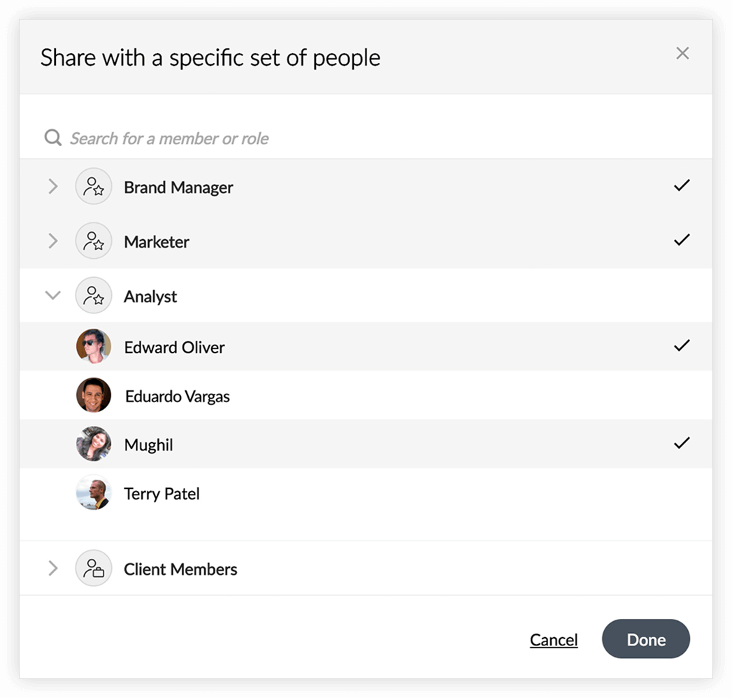Deselect the Marketer role checkmark
The width and height of the screenshot is (732, 698).
(682, 240)
